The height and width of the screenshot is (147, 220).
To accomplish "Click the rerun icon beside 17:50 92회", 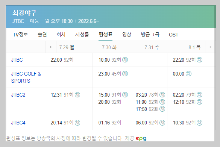I will pyautogui.click(x=162, y=109).
